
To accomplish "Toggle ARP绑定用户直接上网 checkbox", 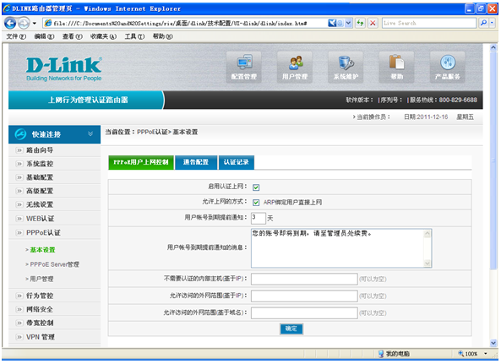I will (256, 203).
